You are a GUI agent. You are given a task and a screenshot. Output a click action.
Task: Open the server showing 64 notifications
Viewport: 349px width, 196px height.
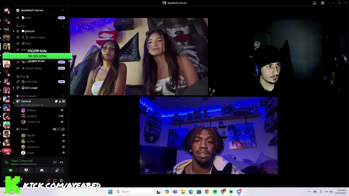coord(7,107)
